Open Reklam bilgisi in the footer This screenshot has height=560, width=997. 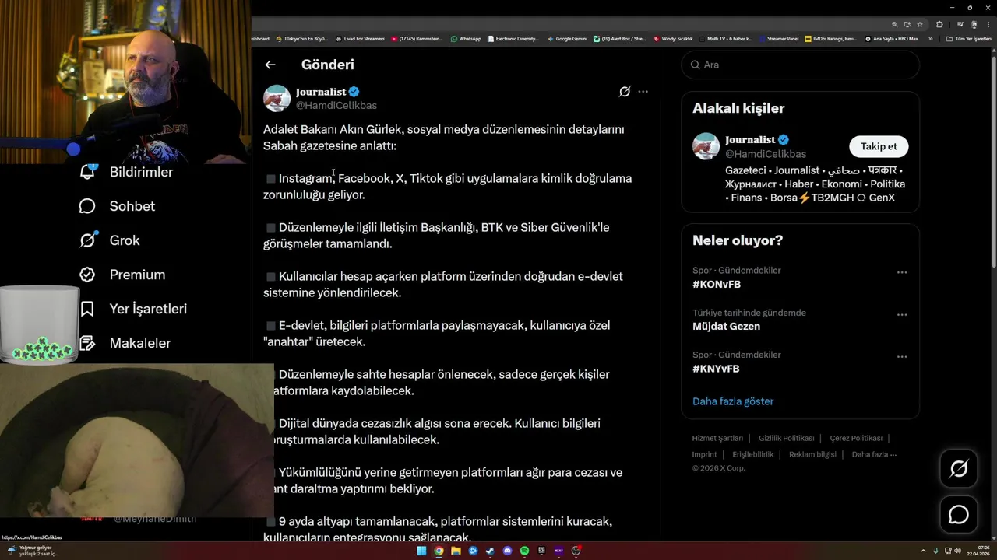click(812, 454)
